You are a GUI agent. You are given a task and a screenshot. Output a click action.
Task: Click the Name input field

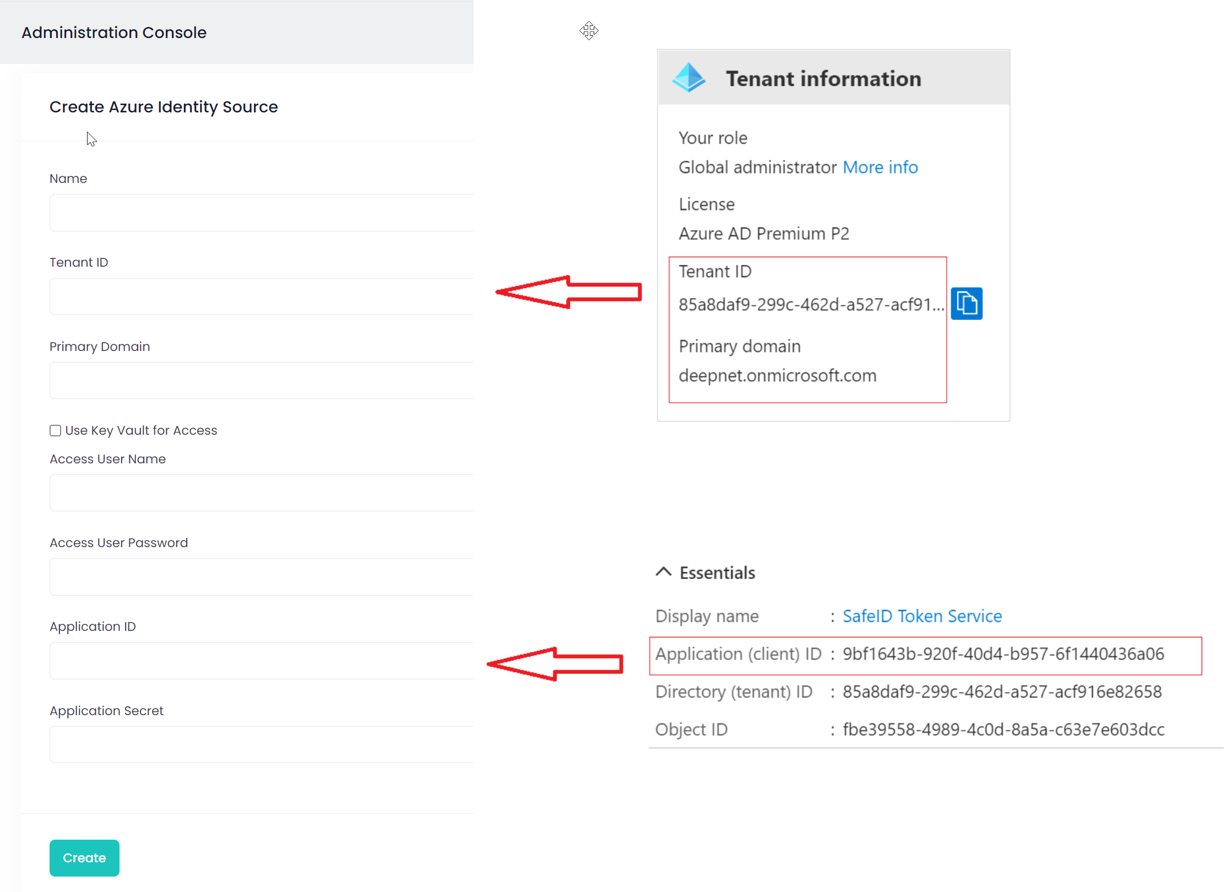262,213
